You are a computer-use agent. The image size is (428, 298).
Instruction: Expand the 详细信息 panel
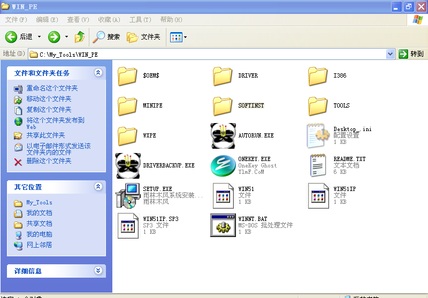98,270
